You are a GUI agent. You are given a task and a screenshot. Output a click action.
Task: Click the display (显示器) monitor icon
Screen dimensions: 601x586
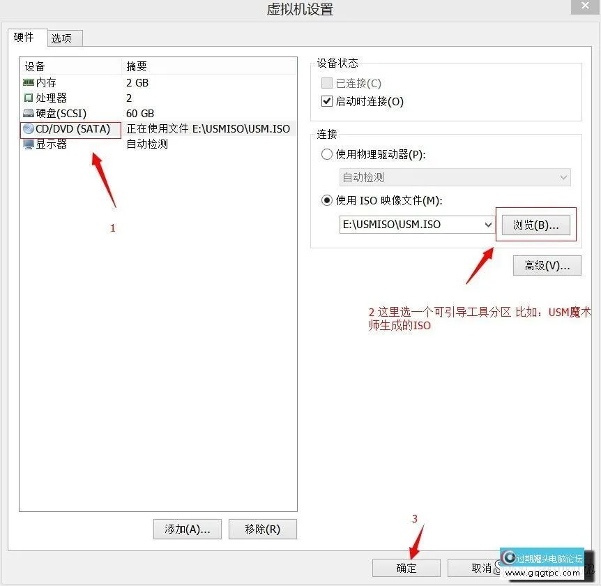(29, 144)
